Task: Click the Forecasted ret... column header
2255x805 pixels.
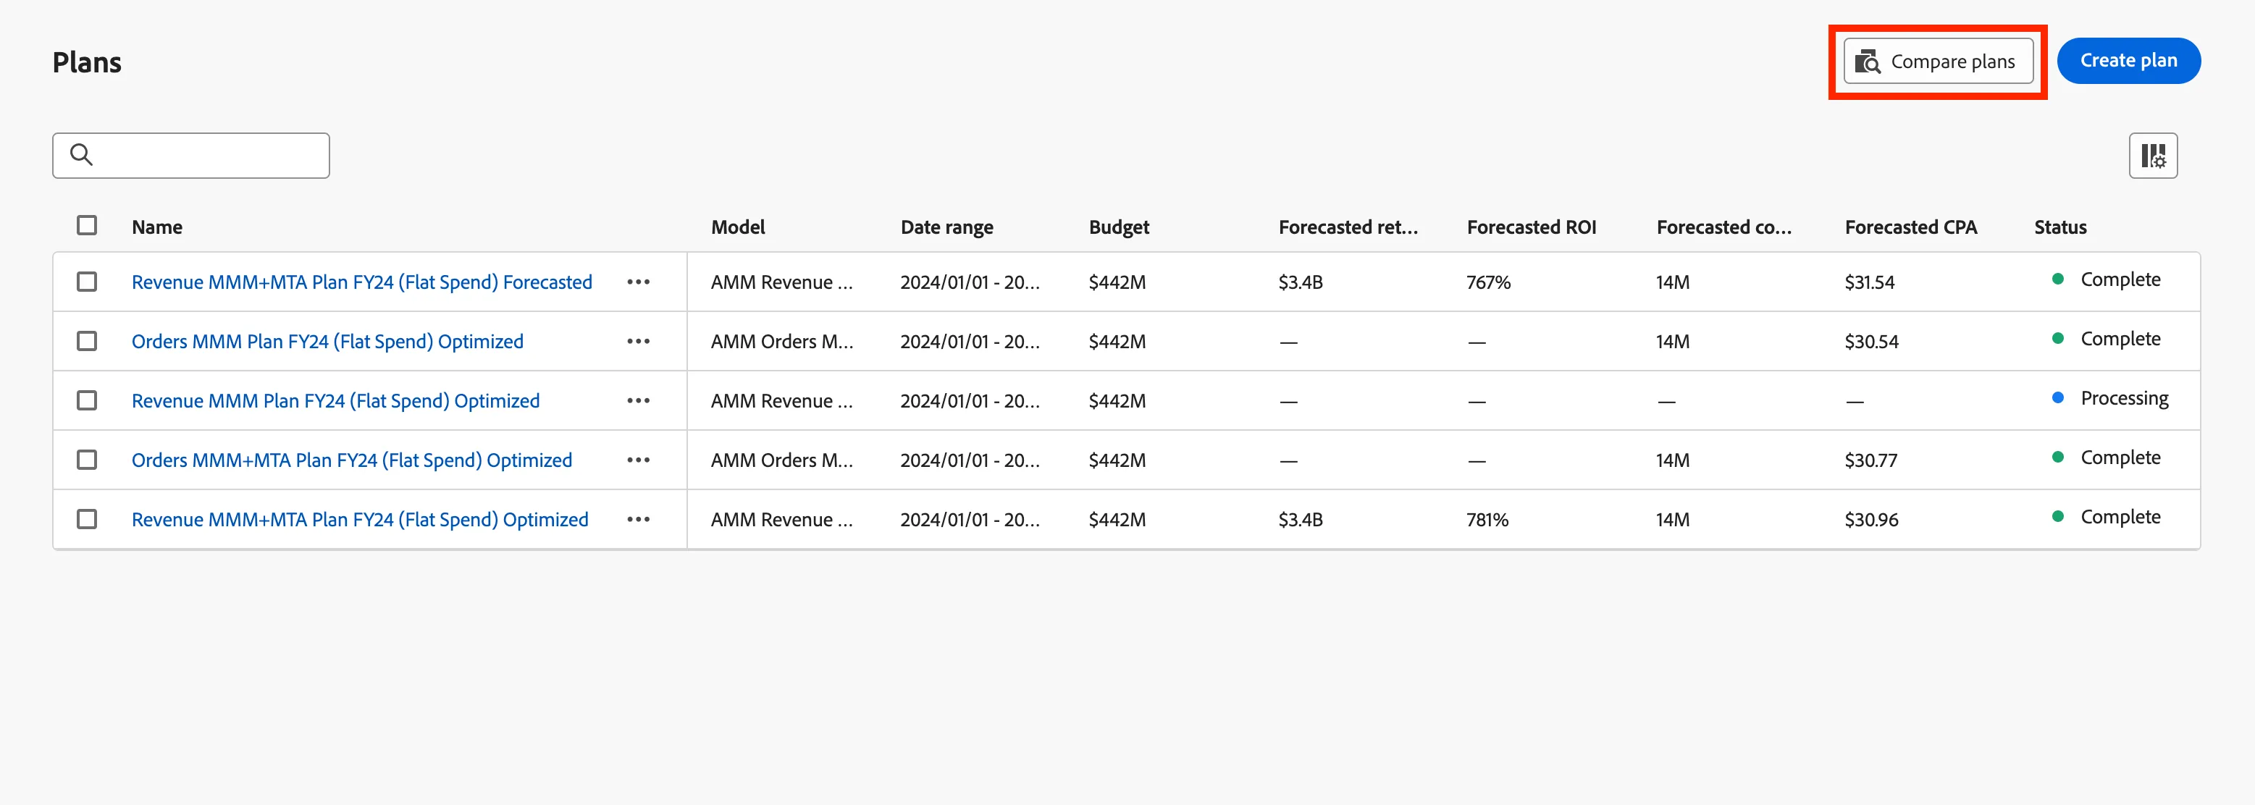Action: pyautogui.click(x=1348, y=227)
